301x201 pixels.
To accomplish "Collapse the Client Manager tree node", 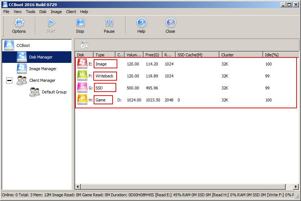I will (x=9, y=80).
